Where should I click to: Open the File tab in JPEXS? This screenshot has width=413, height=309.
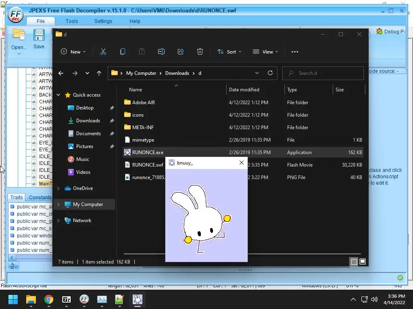41,21
